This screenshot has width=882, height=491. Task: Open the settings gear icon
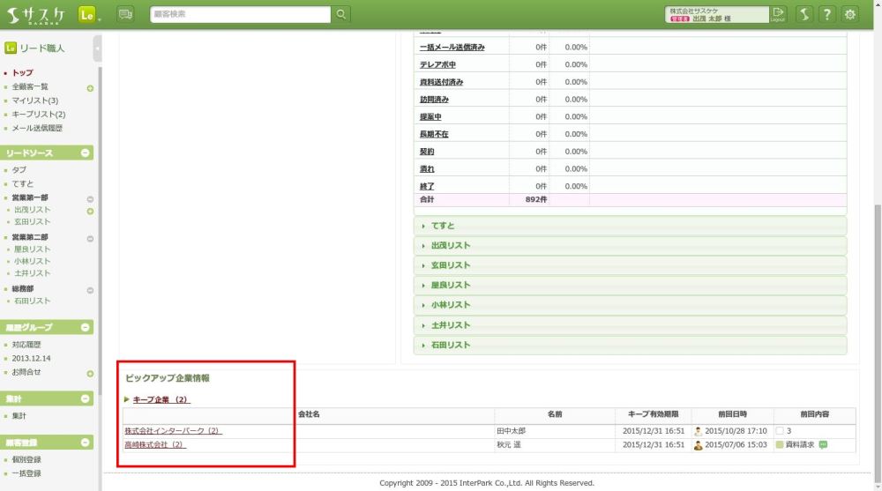(849, 14)
